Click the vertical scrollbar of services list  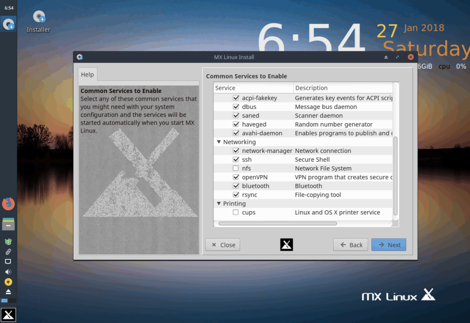395,176
